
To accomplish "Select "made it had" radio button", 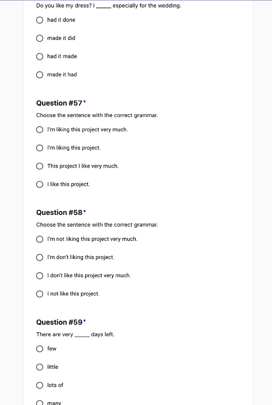I will pyautogui.click(x=40, y=75).
